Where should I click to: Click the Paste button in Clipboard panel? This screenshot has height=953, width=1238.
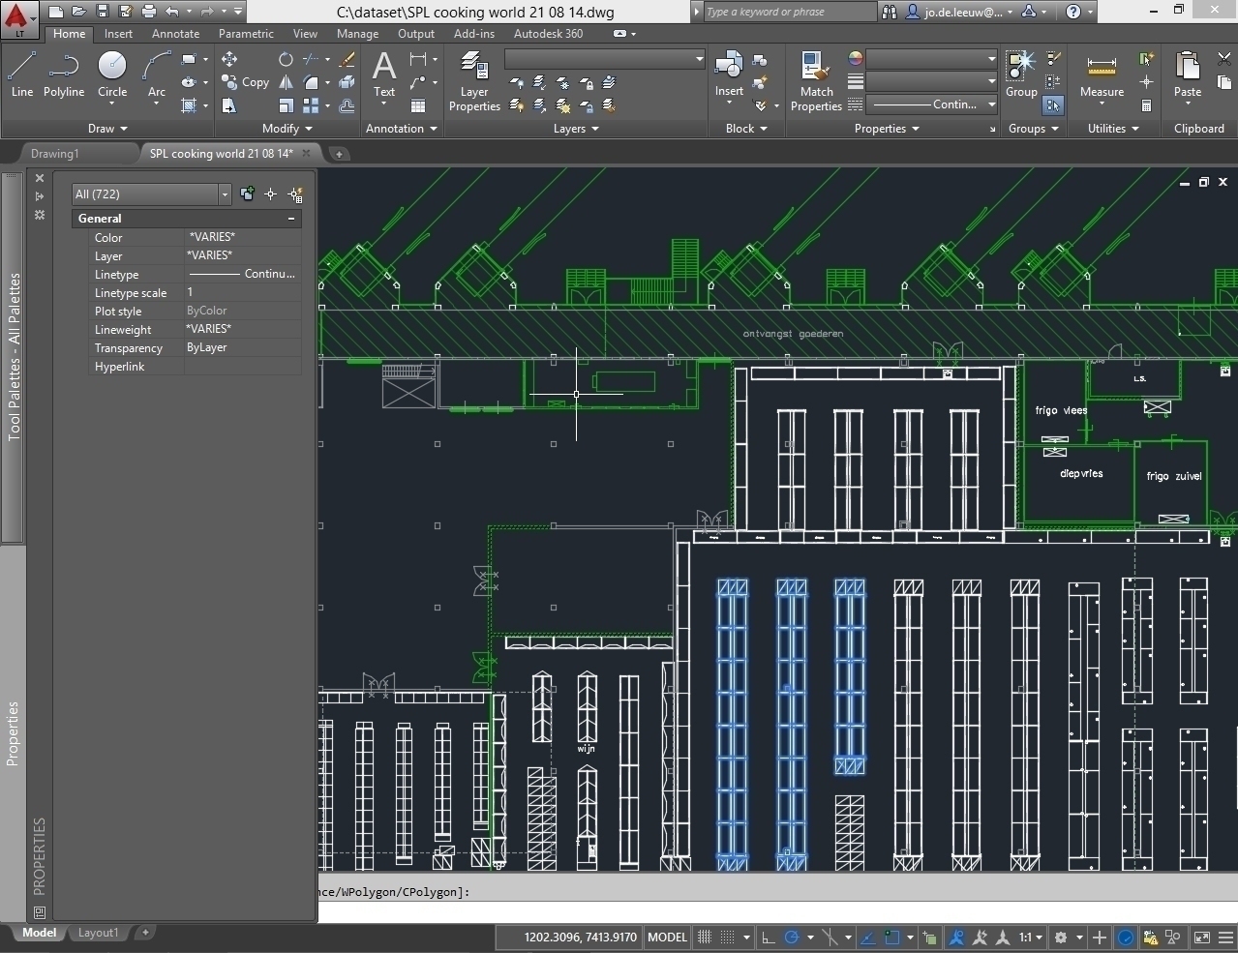1186,73
